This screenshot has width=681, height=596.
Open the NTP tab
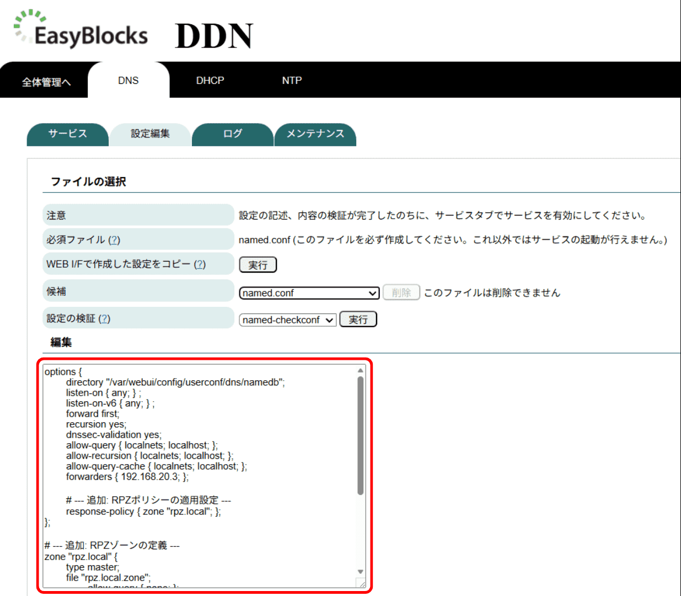[x=292, y=81]
